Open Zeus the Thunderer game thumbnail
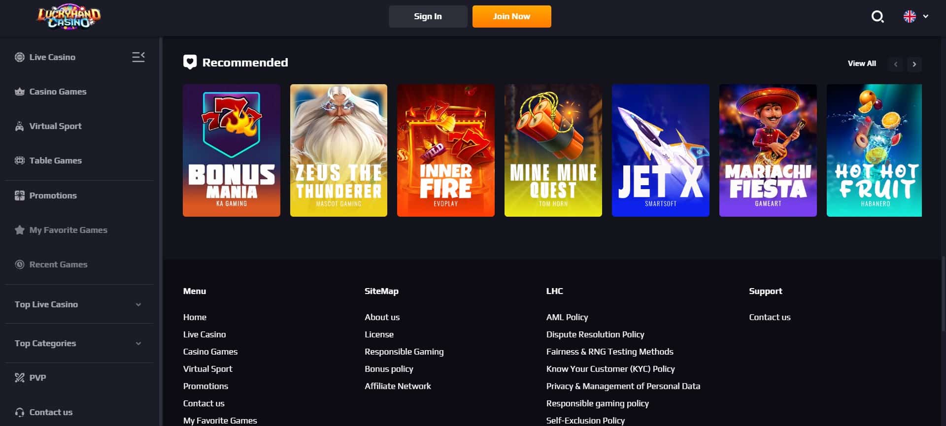 [x=338, y=150]
